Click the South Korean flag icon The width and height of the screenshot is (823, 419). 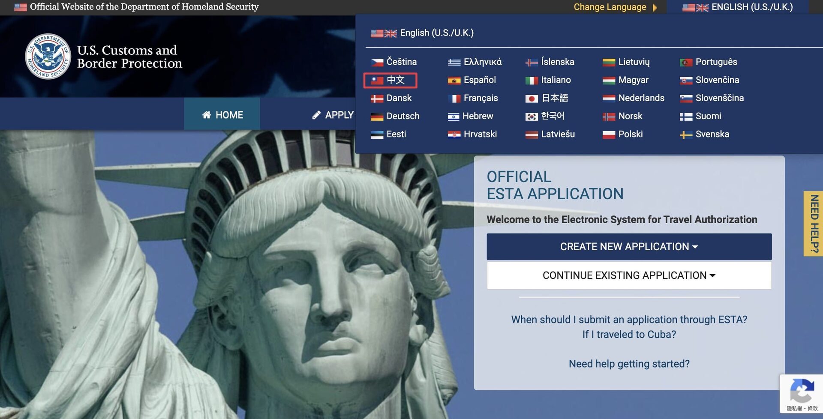click(x=532, y=117)
